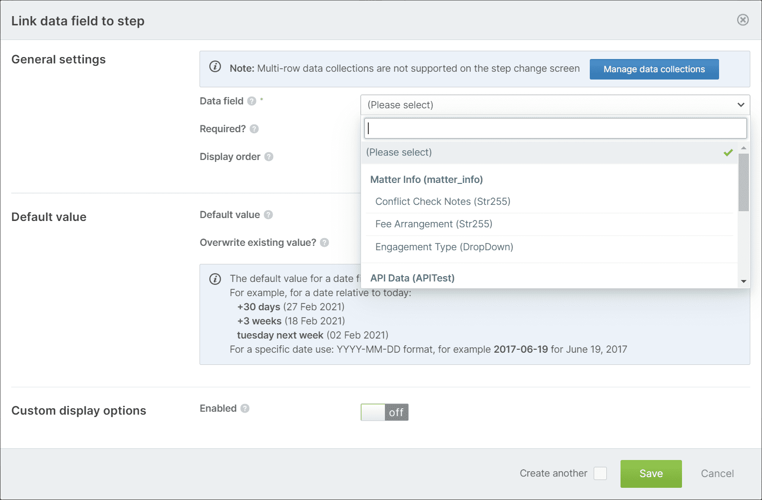762x500 pixels.
Task: Toggle the Custom display options Enabled switch on
Action: tap(384, 412)
